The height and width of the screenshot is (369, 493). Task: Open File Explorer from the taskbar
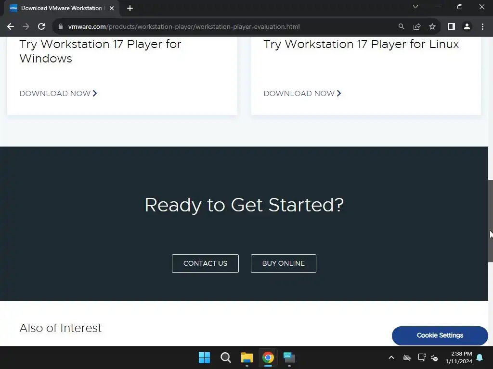(247, 357)
